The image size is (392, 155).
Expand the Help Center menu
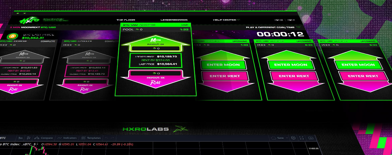point(226,20)
